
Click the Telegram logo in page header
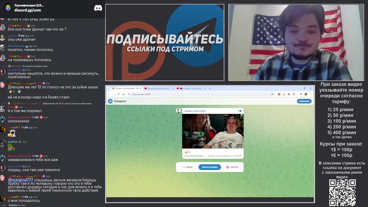(x=110, y=101)
